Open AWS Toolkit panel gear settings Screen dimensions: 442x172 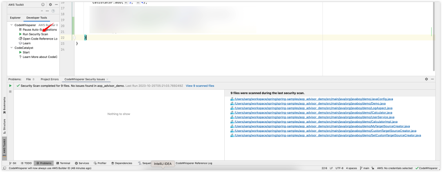click(x=50, y=4)
